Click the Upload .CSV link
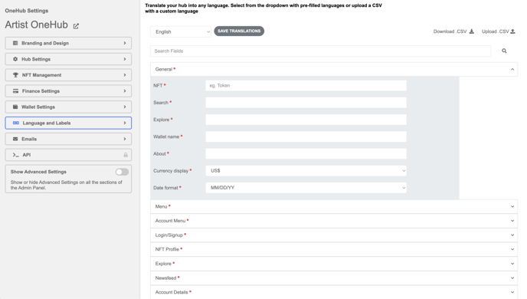 (x=499, y=31)
